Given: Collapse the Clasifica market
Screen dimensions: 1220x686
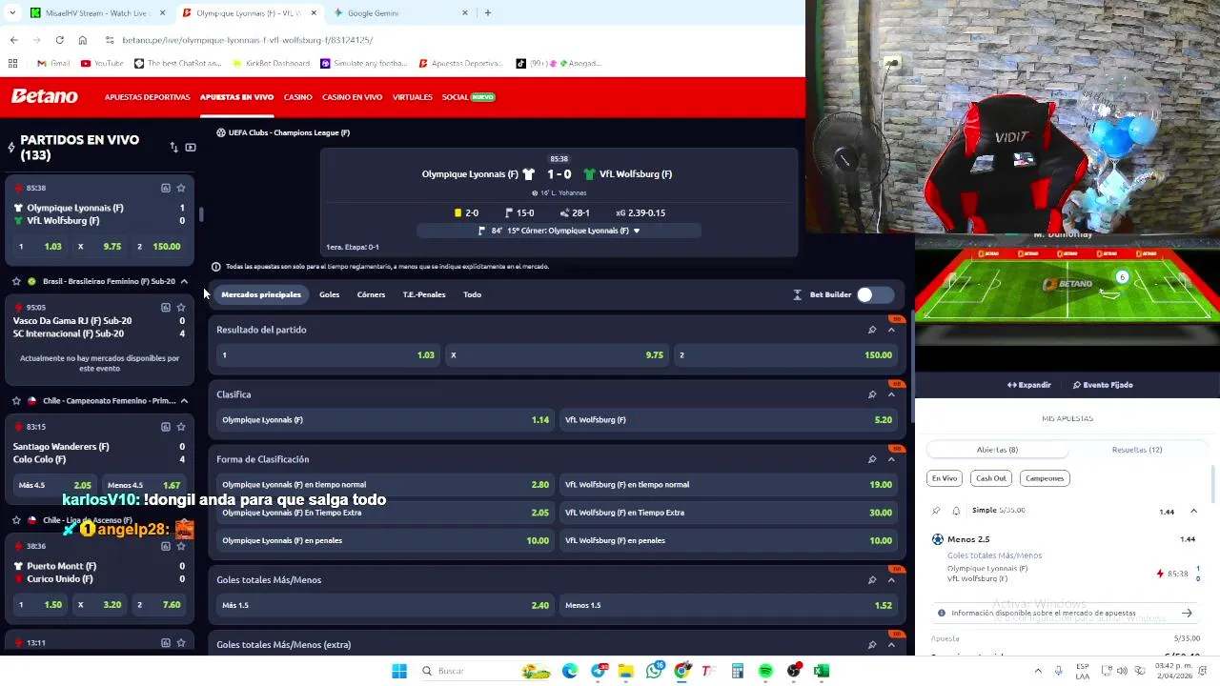Looking at the screenshot, I should pos(891,394).
